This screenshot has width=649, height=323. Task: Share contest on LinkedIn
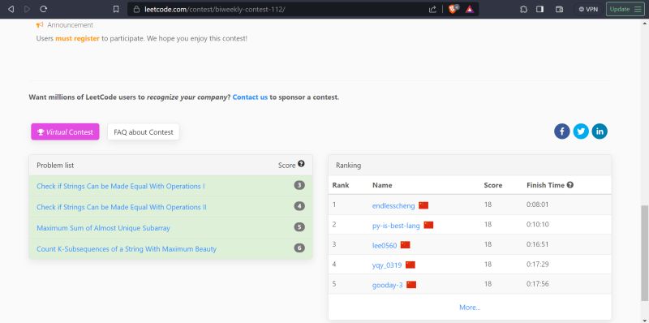[x=600, y=131]
